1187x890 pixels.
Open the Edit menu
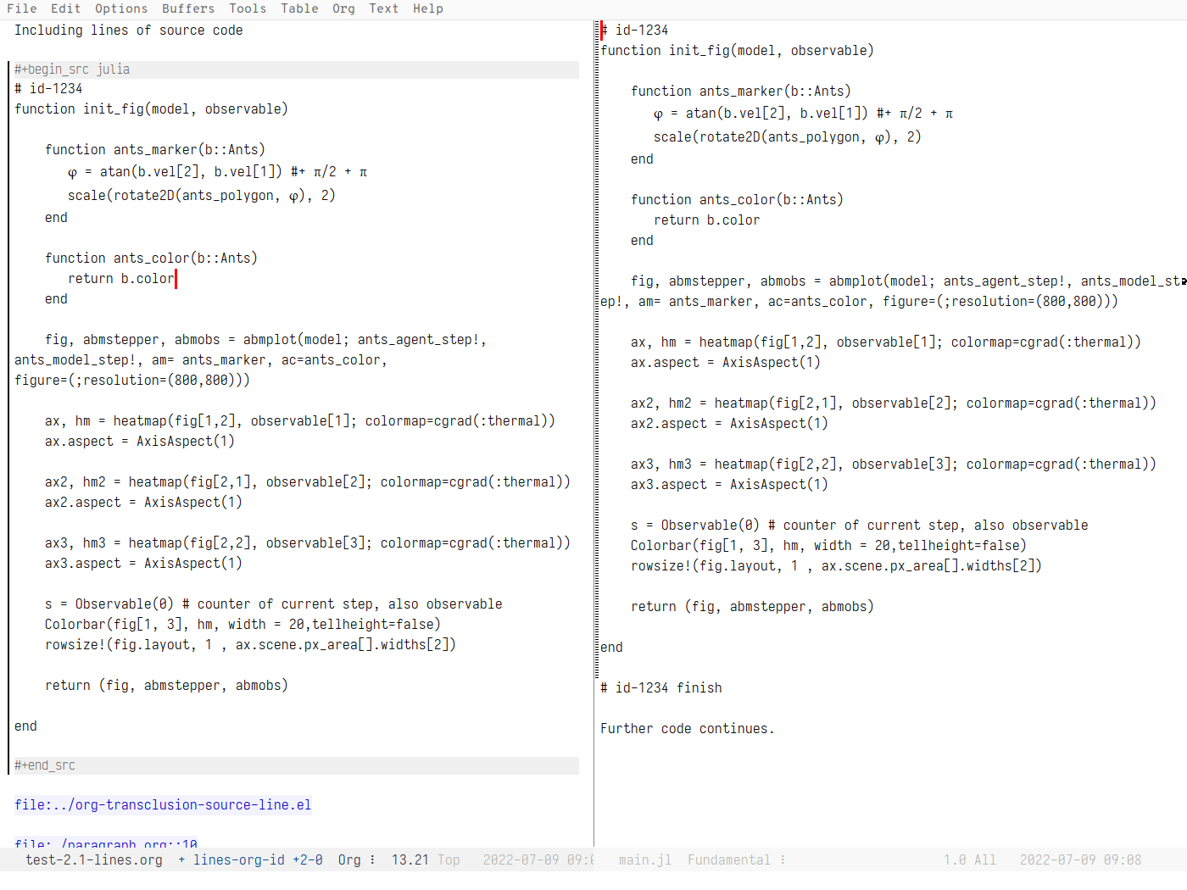point(65,8)
